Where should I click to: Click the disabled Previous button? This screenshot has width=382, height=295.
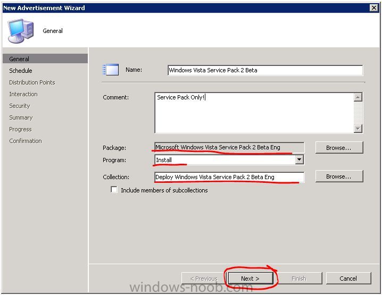point(204,278)
